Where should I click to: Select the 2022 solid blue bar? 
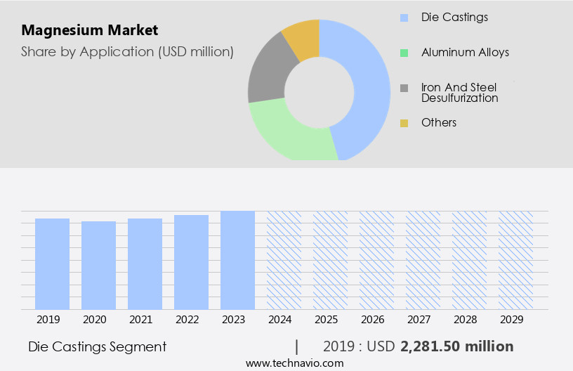click(192, 261)
